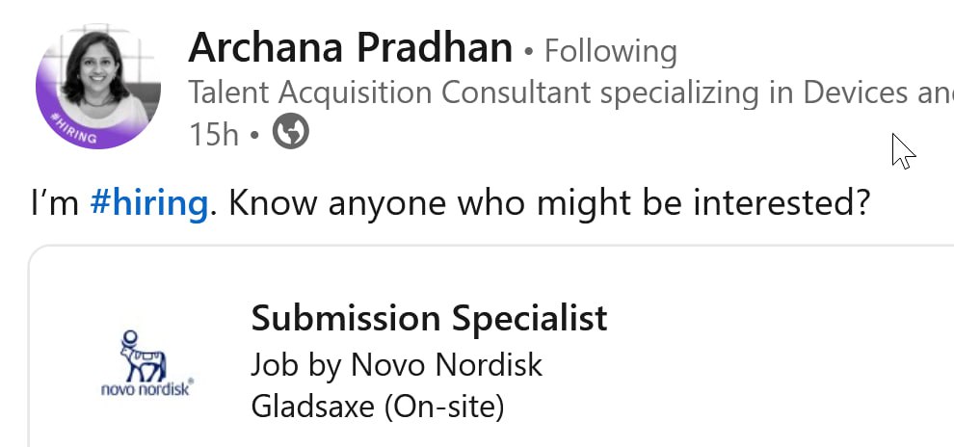954x447 pixels.
Task: Click the "I'm" text starting the post
Action: 55,203
